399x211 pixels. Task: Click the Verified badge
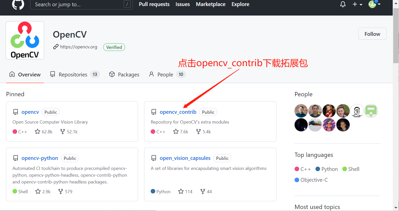[114, 47]
